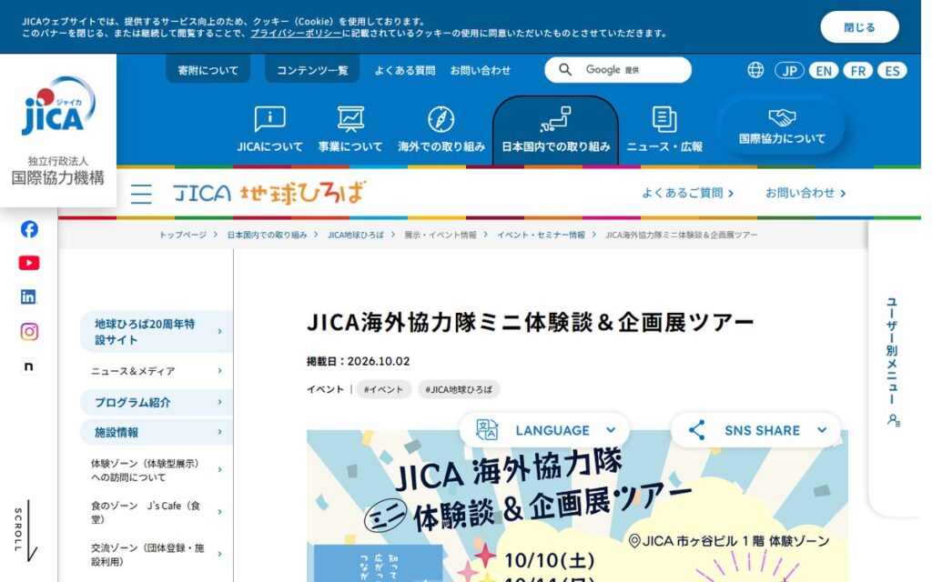
Task: Open the top お問い合わせ link
Action: click(x=481, y=70)
